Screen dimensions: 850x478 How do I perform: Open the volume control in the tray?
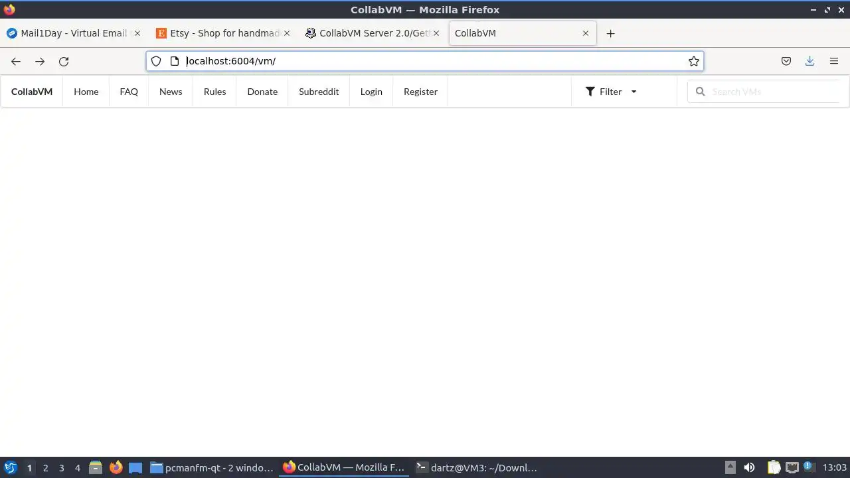[749, 467]
